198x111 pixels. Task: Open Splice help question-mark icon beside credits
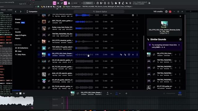166,12
